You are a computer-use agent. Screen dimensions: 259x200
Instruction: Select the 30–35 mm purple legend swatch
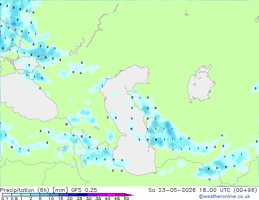point(92,195)
